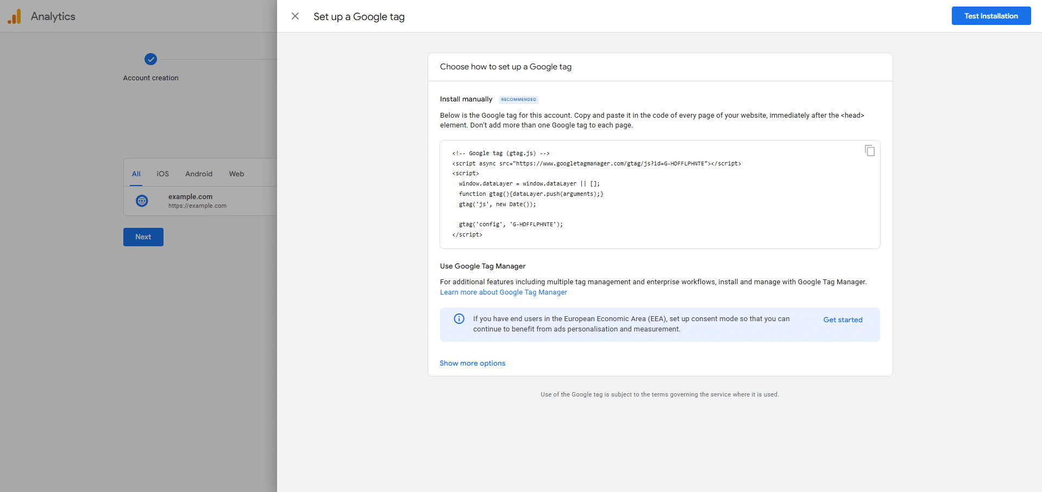1042x492 pixels.
Task: Click the orange bars of the Analytics logo
Action: pyautogui.click(x=15, y=16)
